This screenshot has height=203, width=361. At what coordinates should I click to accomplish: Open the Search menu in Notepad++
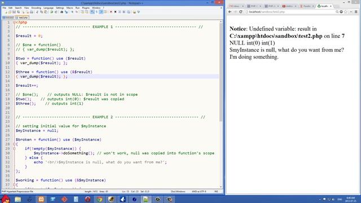pos(18,8)
